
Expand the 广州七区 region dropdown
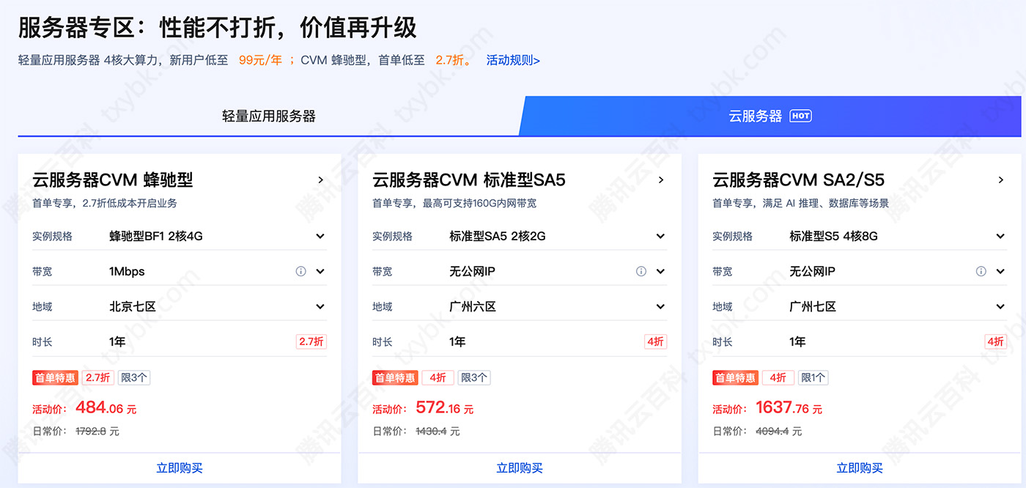1000,306
